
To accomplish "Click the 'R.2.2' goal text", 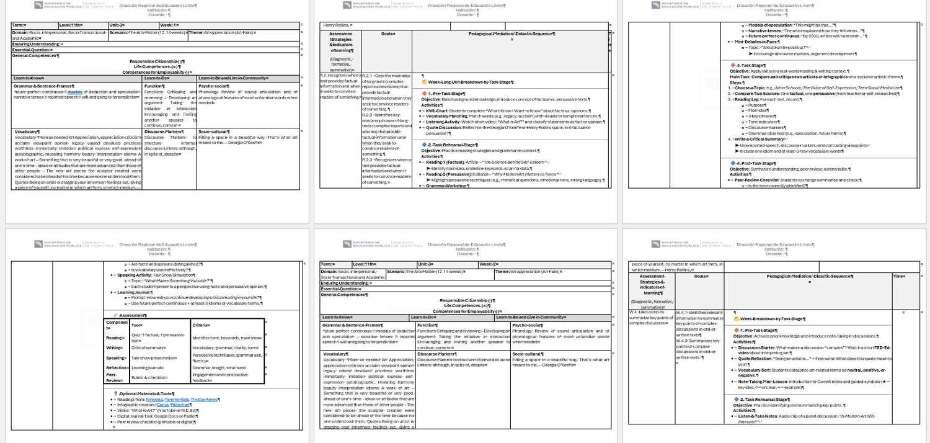I will tap(386, 135).
